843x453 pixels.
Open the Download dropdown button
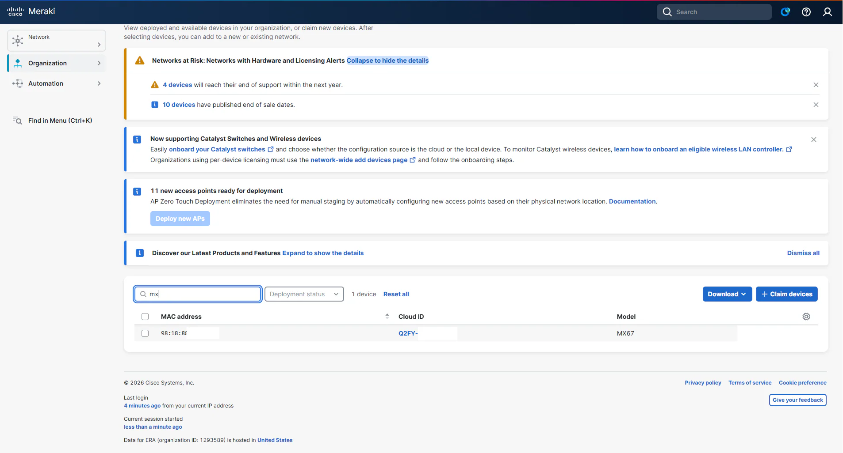coord(727,294)
